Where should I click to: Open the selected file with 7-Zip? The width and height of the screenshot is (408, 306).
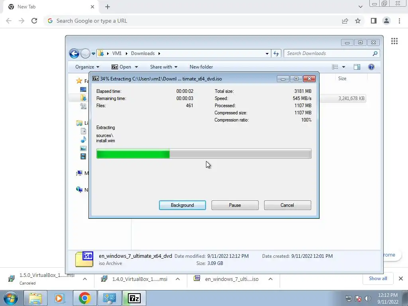coord(121,67)
